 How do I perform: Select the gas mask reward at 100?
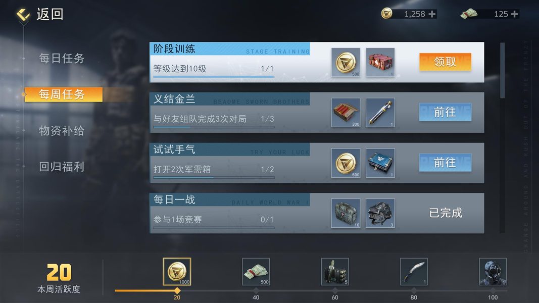(493, 272)
